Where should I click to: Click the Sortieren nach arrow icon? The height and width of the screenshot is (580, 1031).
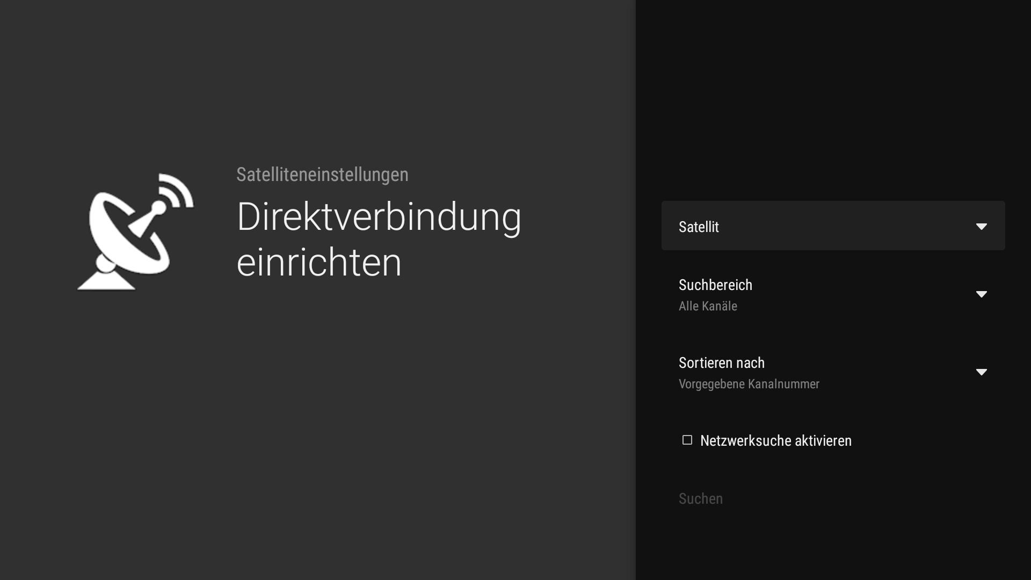pos(981,372)
